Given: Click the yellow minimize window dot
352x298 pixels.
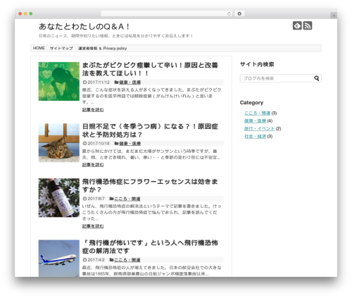Looking at the screenshot, I should point(25,13).
